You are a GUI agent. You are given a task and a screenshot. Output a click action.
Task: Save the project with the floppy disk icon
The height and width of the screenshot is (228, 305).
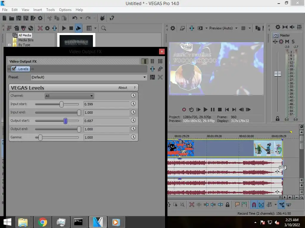[19, 18]
